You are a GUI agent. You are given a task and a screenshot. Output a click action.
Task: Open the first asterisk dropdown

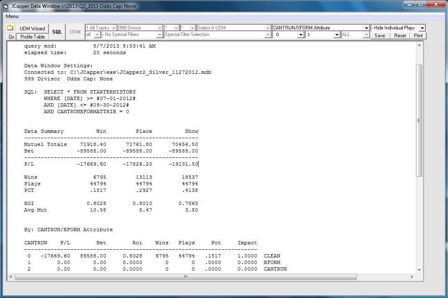176,28
